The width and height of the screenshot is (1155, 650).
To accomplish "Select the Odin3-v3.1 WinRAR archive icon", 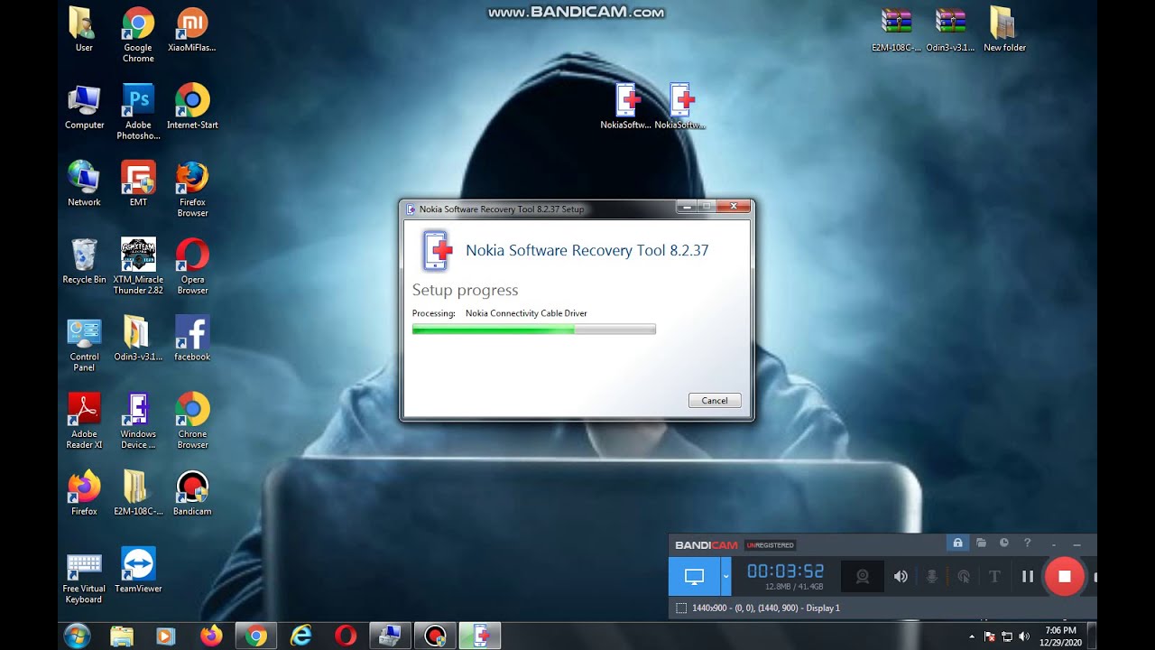I will 950,30.
